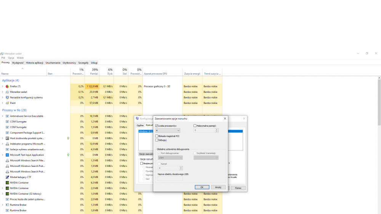The image size is (381, 214).
Task: Click the Moduł ładujący CTF pen icon
Action: [7, 177]
